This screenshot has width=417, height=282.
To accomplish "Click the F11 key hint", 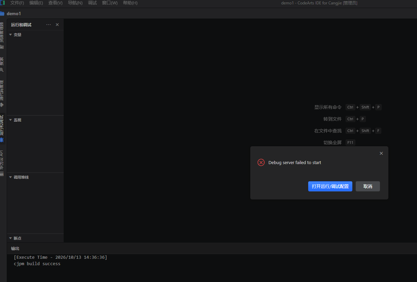I will coord(350,143).
